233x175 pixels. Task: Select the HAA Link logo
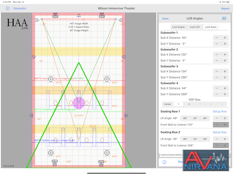[x=17, y=23]
